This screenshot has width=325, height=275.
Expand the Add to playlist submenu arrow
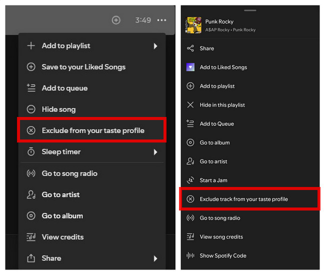point(155,46)
